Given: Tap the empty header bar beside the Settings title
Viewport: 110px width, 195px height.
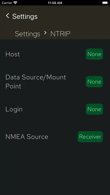Looking at the screenshot, I should coord(74,16).
